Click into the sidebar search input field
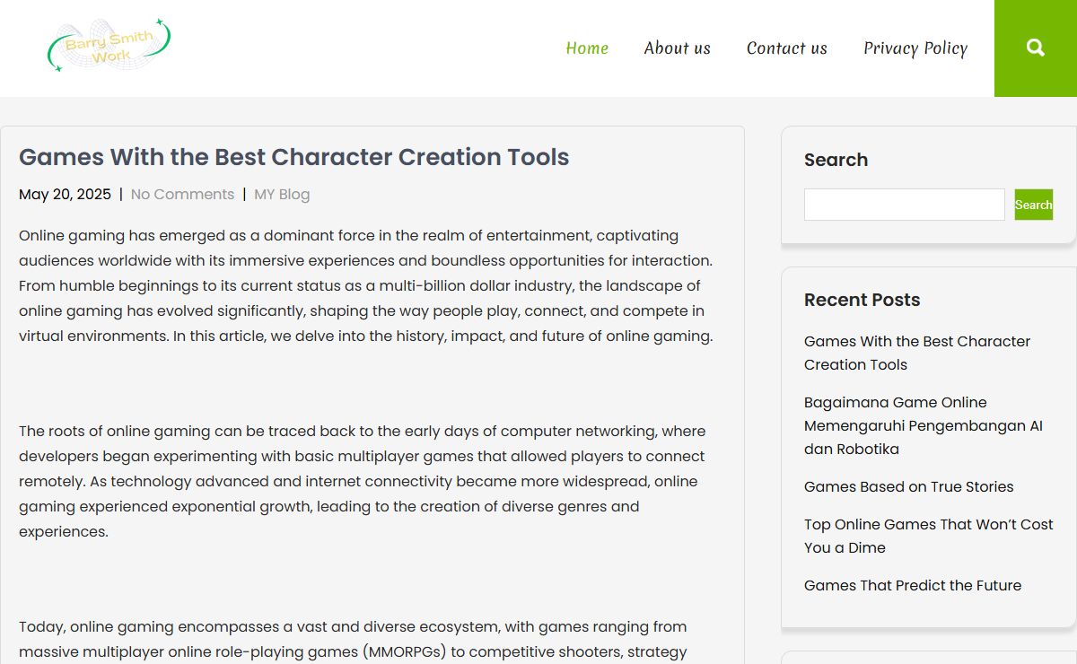This screenshot has width=1077, height=664. coord(904,205)
